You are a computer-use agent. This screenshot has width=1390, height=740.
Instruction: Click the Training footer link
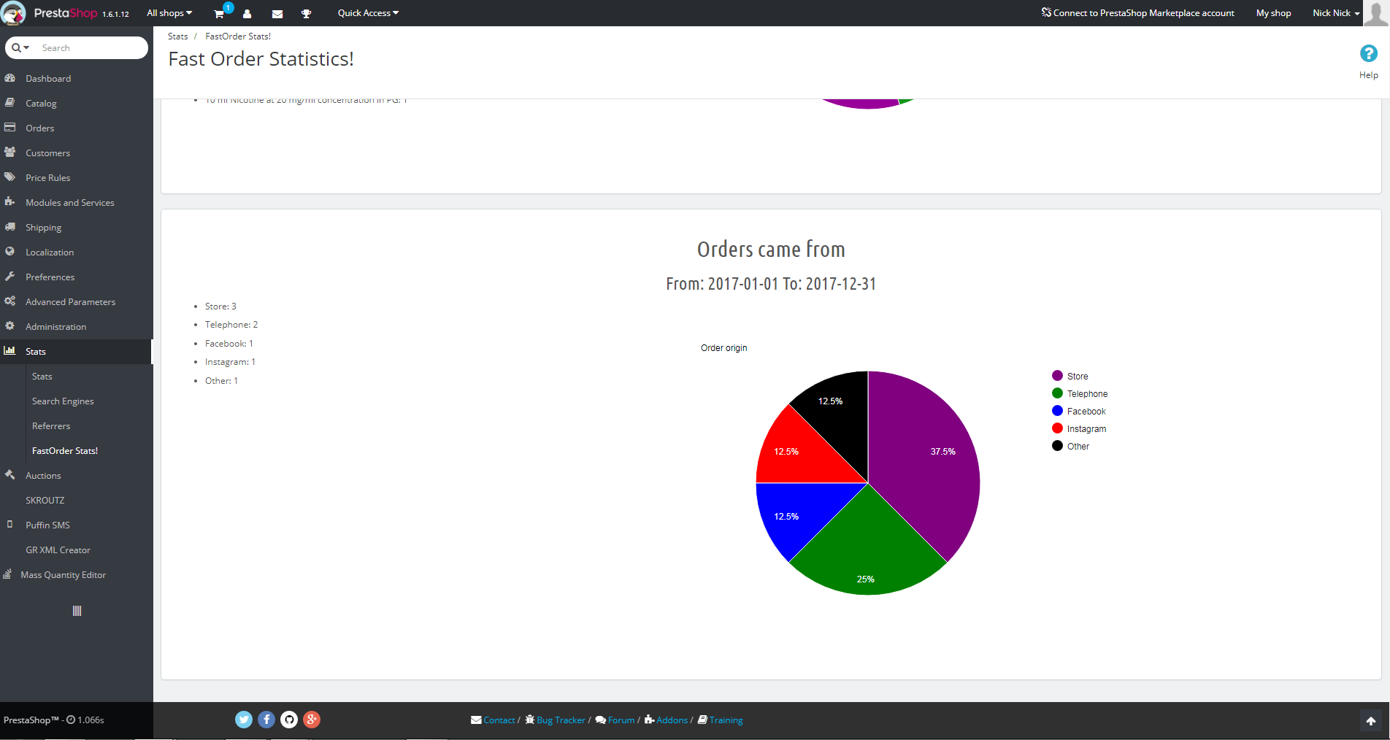720,720
